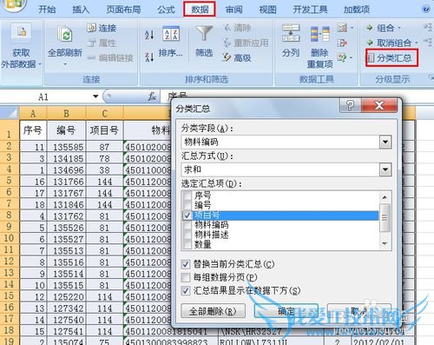
Task: Uncheck the 项目号 summary item box
Action: click(187, 216)
